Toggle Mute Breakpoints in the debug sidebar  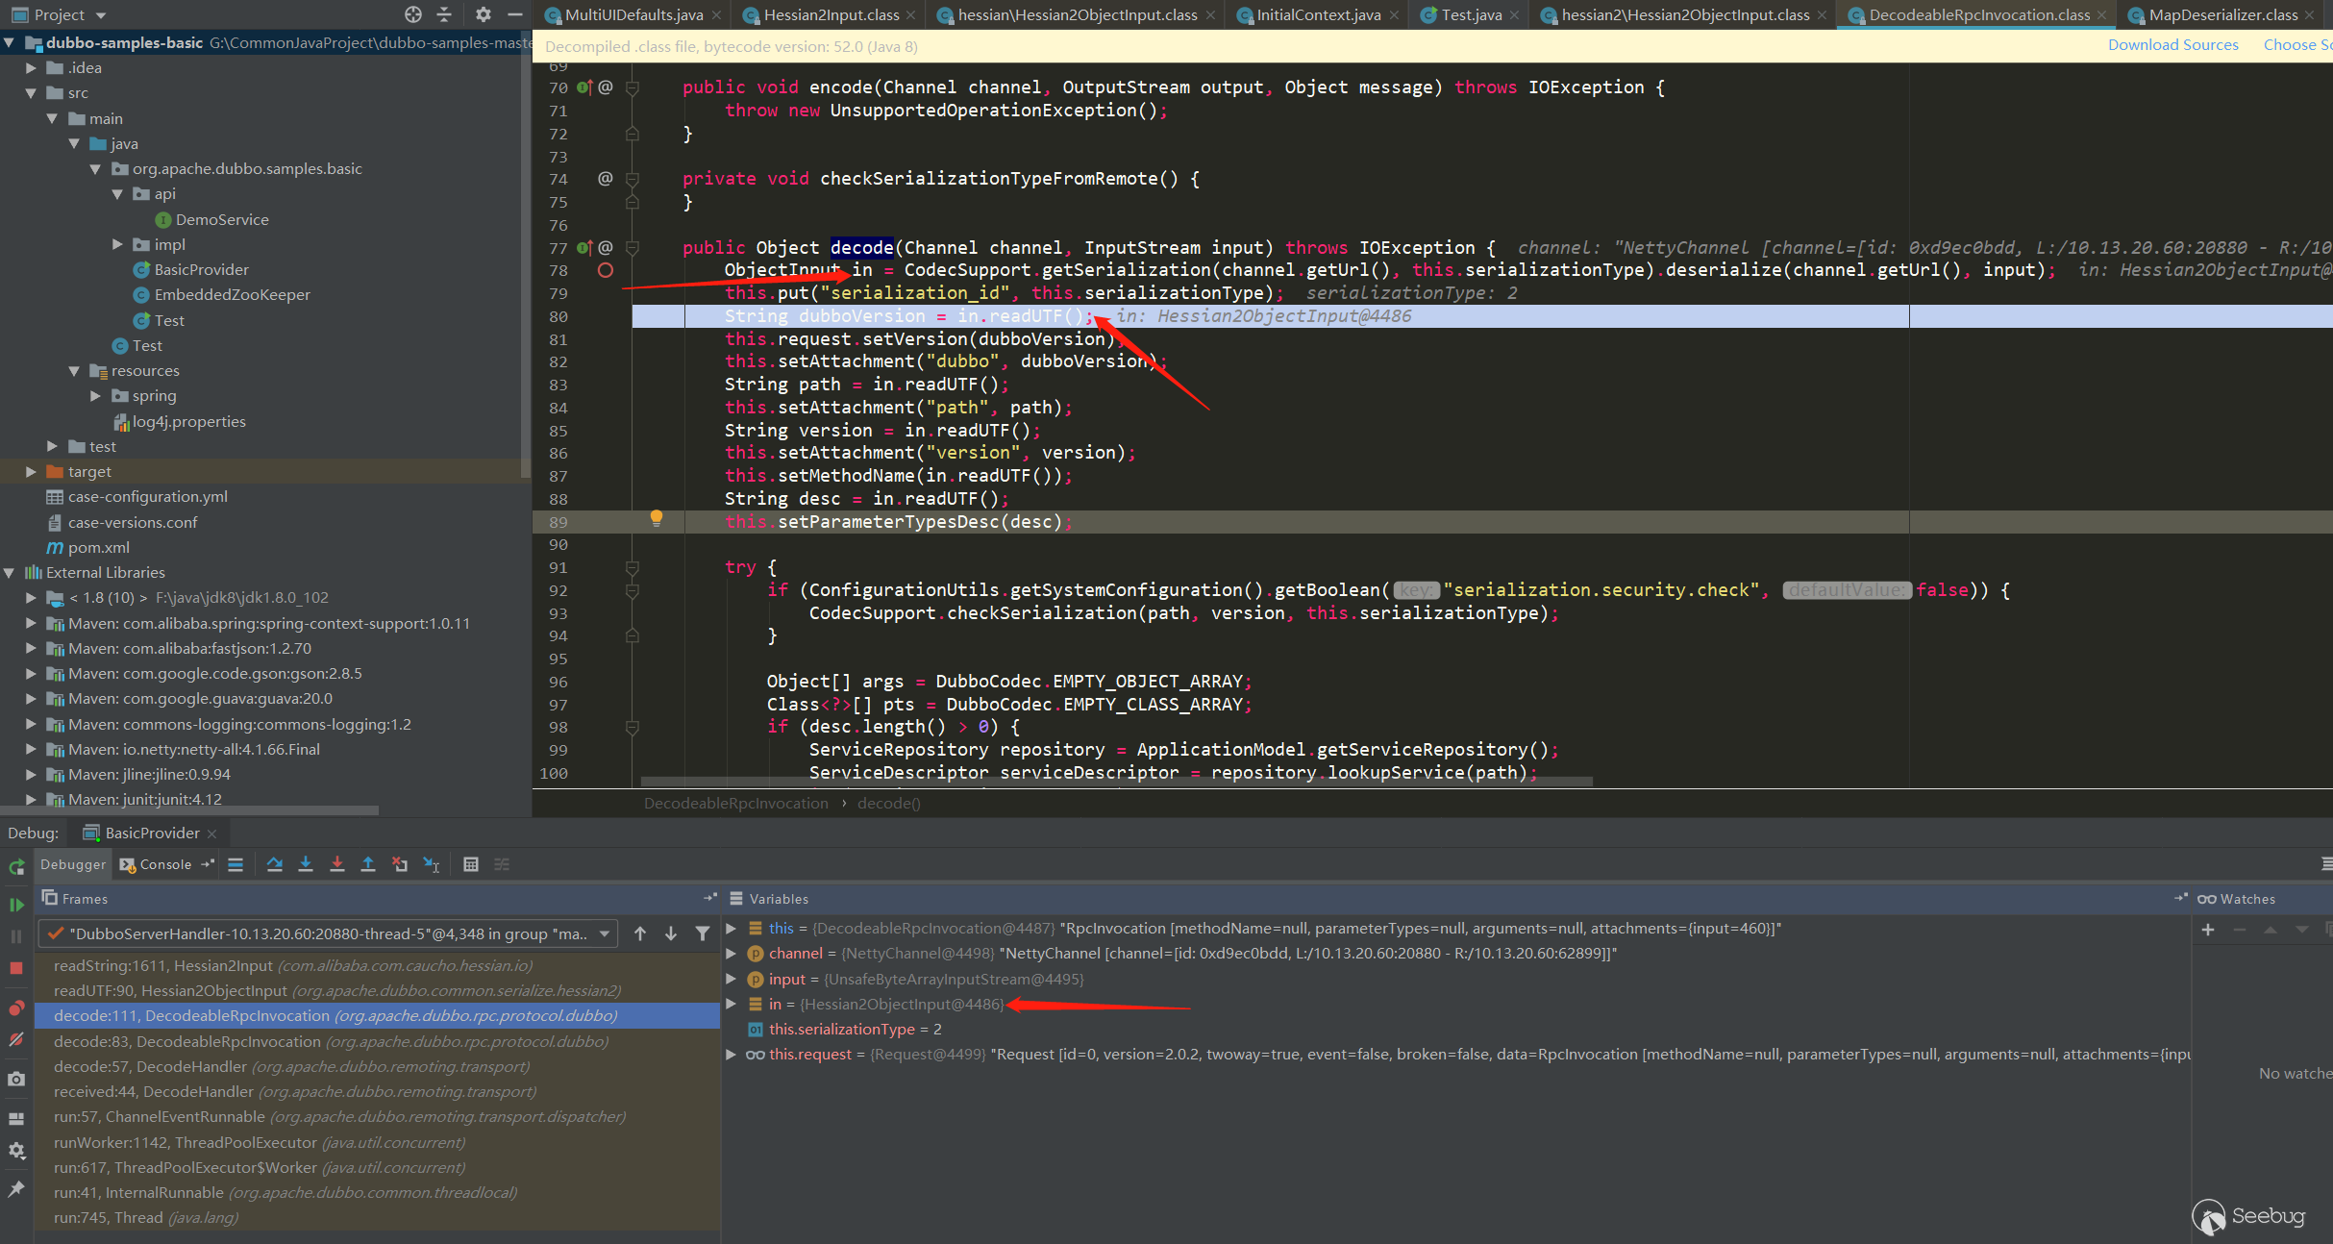(x=16, y=1039)
